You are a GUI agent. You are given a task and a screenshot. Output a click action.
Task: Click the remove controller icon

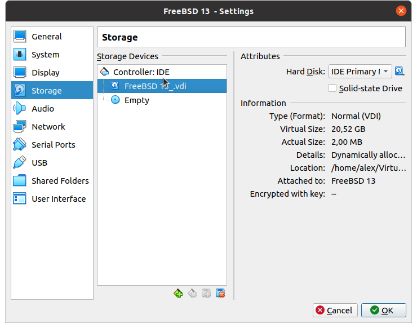pos(192,294)
